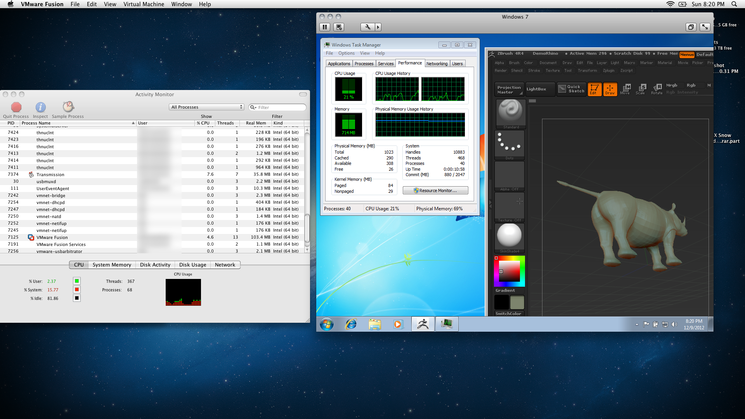This screenshot has height=419, width=745.
Task: Switch to the Processes tab in Task Manager
Action: [364, 64]
